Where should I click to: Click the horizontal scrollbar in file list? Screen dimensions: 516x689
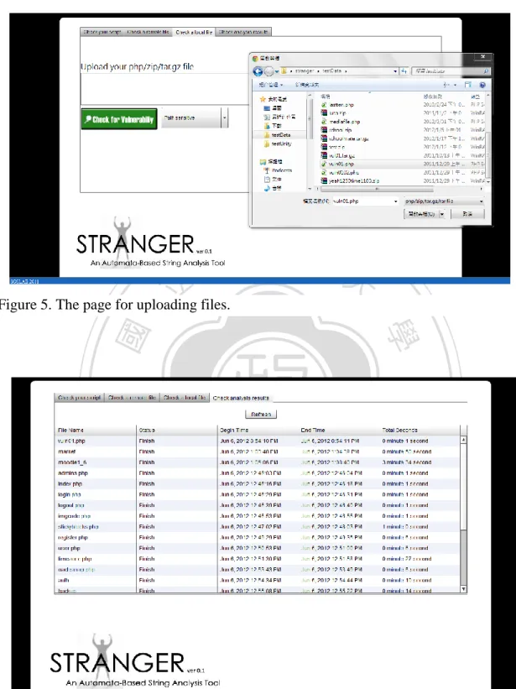click(377, 189)
